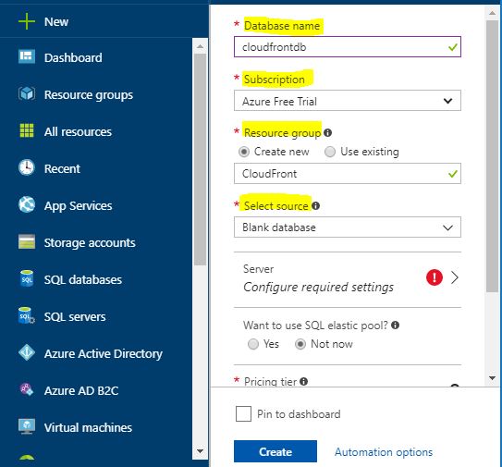Choose Yes for SQL elastic pool
The height and width of the screenshot is (467, 502).
253,344
